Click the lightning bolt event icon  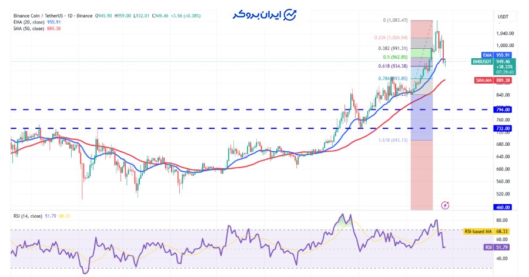(x=445, y=205)
